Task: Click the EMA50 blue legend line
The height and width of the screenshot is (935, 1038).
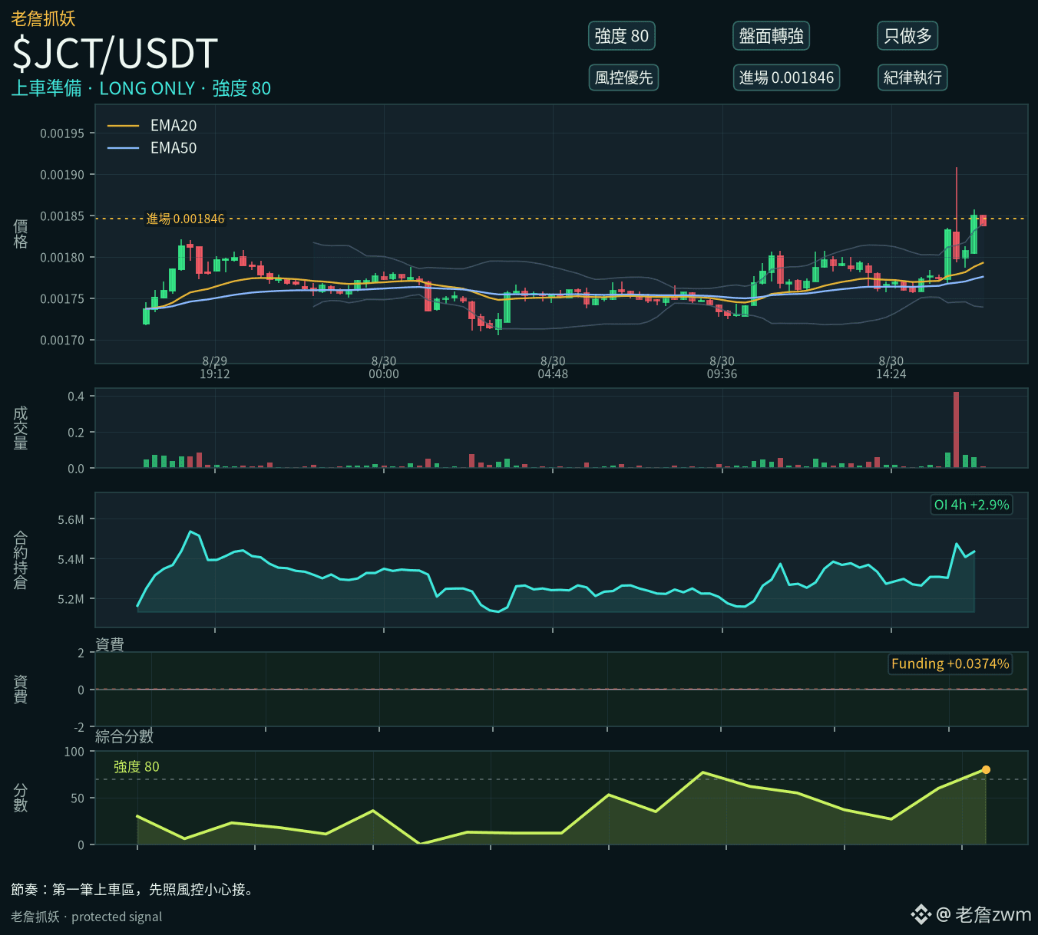Action: (123, 148)
